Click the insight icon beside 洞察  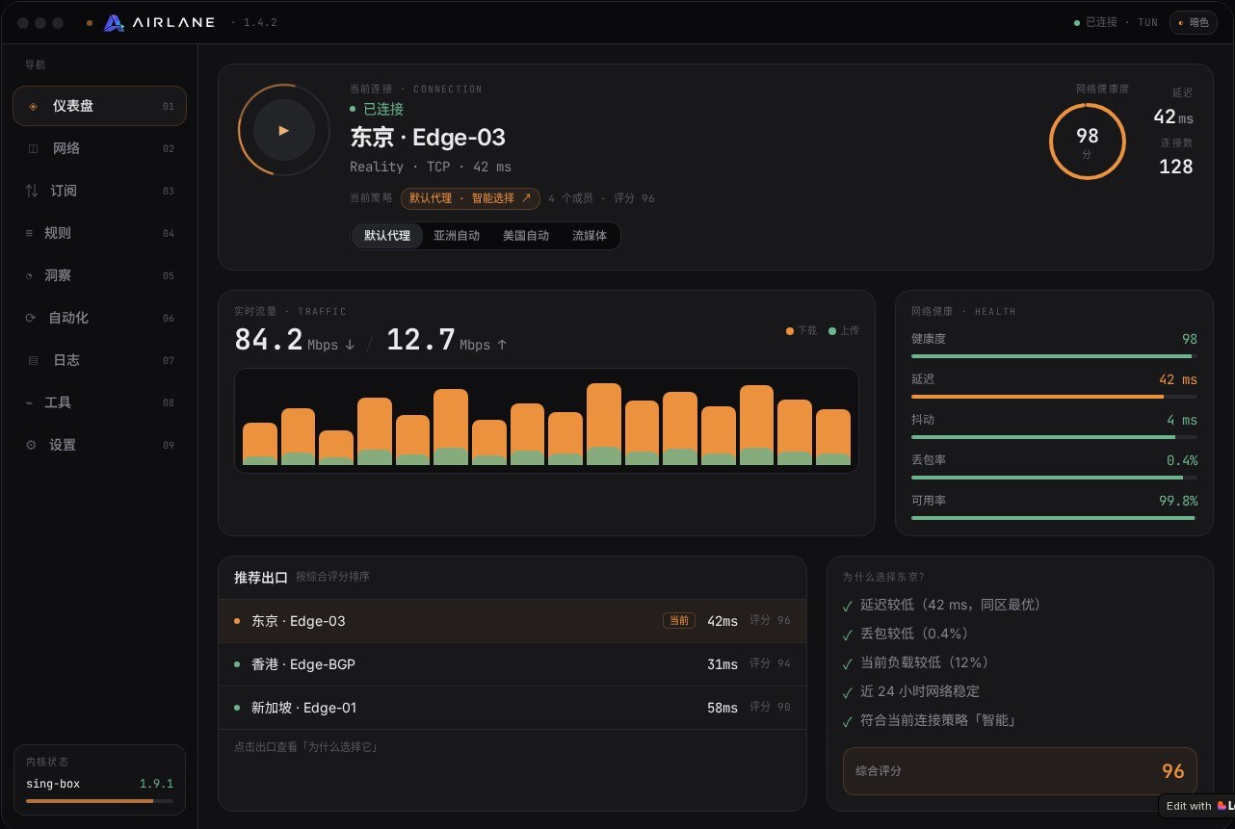tap(29, 275)
